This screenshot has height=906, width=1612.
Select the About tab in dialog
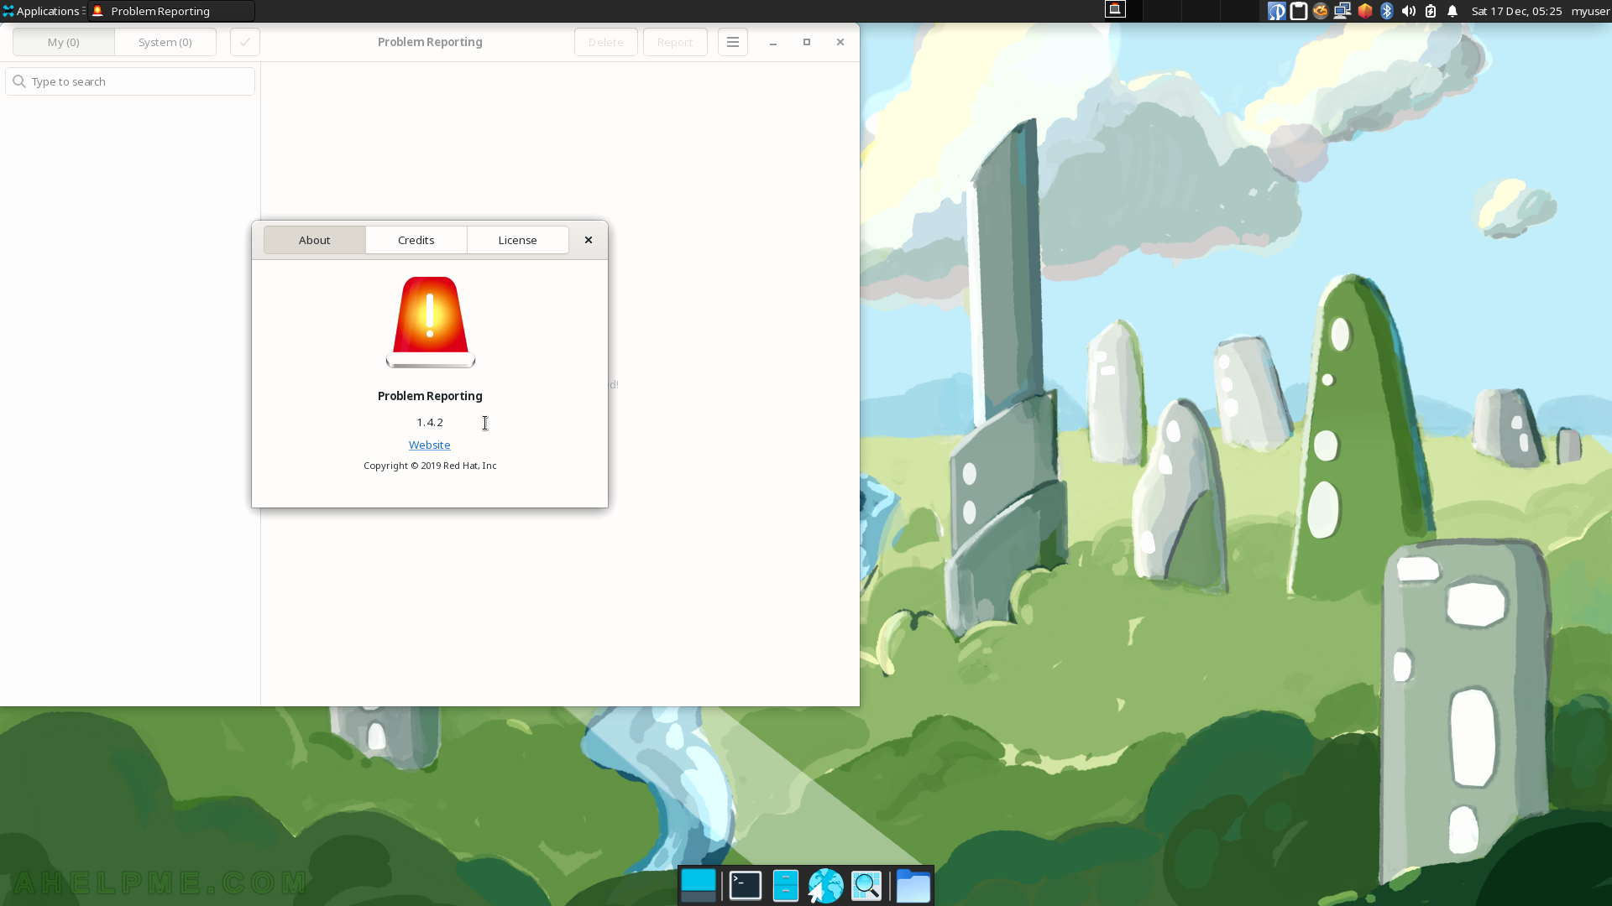tap(314, 240)
